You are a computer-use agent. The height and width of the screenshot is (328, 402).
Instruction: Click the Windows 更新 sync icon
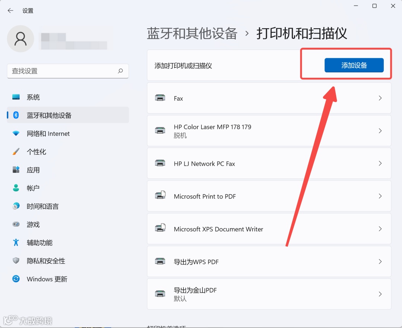[x=16, y=278]
